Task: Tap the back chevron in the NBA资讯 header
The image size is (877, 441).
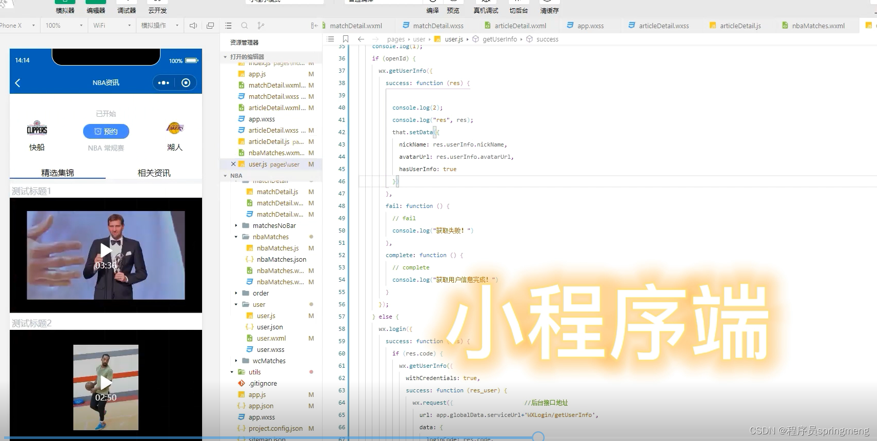Action: pos(18,82)
